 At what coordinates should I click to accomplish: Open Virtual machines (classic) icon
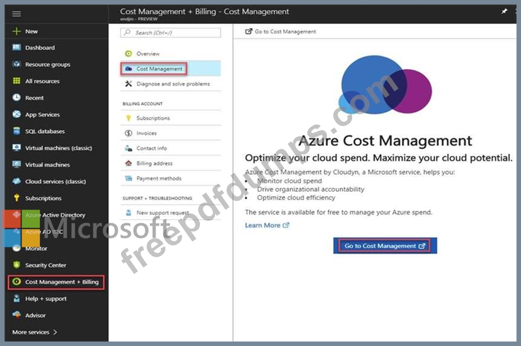(16, 147)
